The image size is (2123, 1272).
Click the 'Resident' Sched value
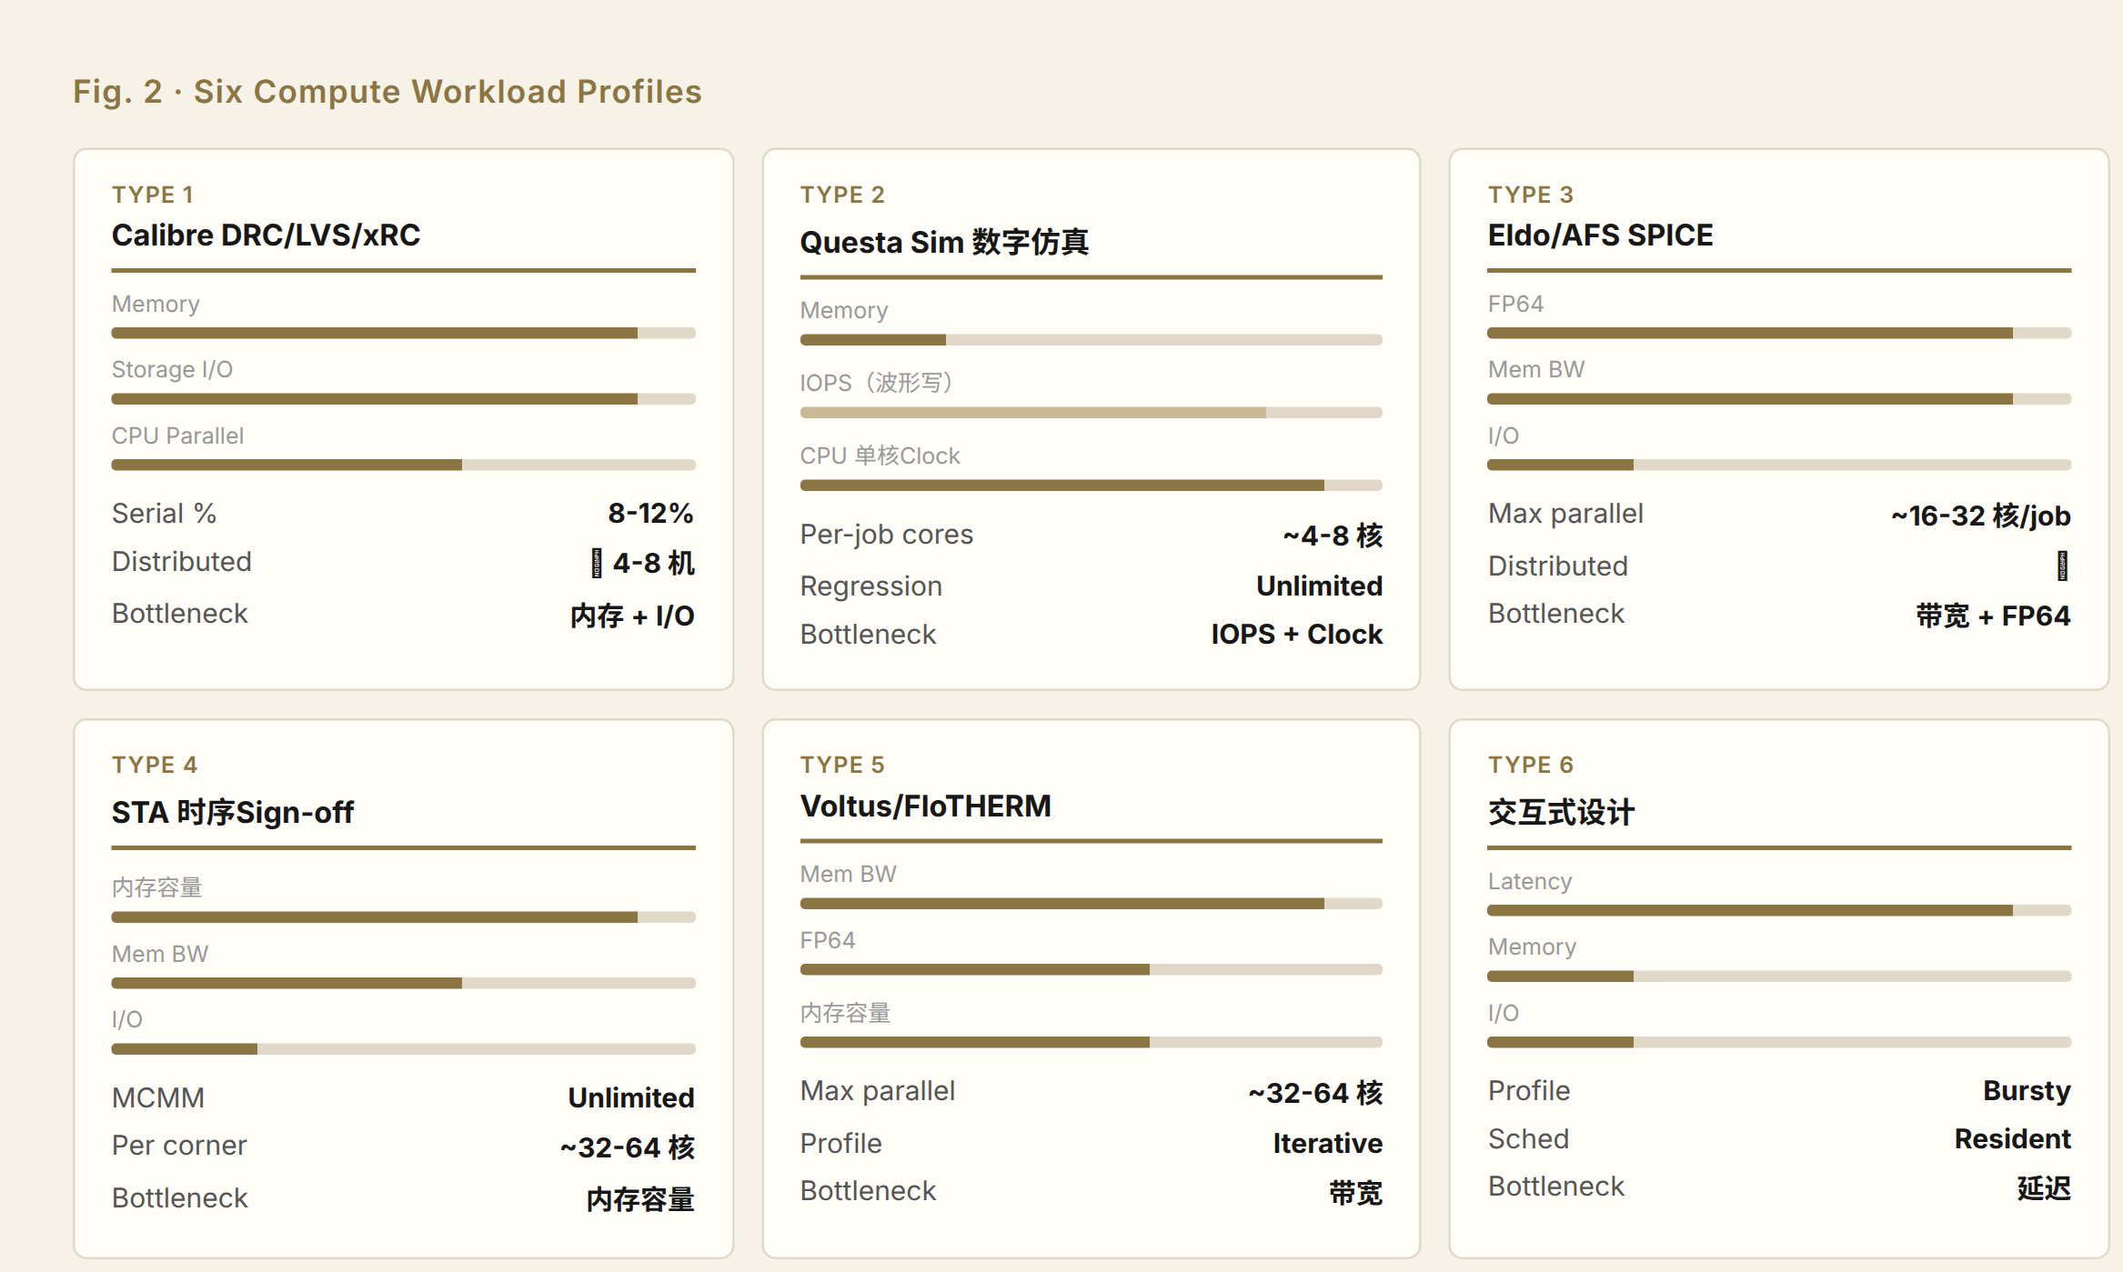pos(2013,1139)
